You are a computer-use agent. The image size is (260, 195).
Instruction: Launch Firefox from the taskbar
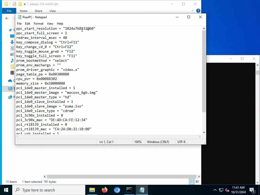104,190
